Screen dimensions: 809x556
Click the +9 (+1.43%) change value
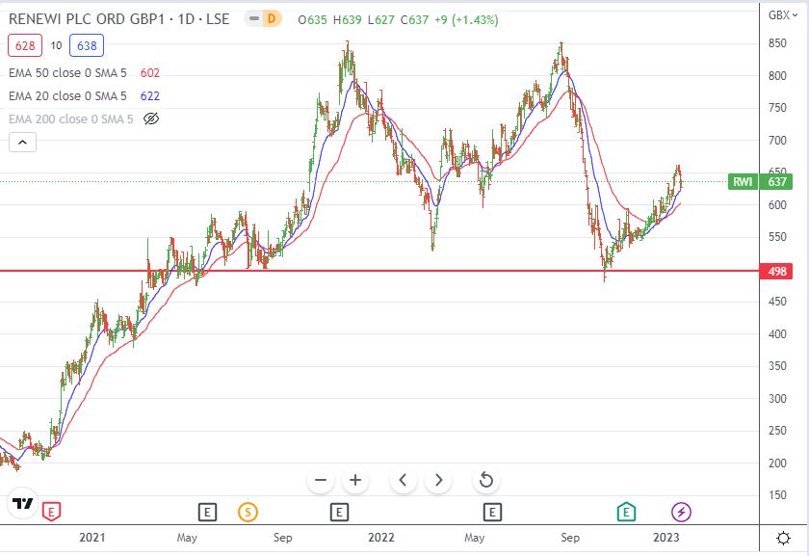pos(466,20)
